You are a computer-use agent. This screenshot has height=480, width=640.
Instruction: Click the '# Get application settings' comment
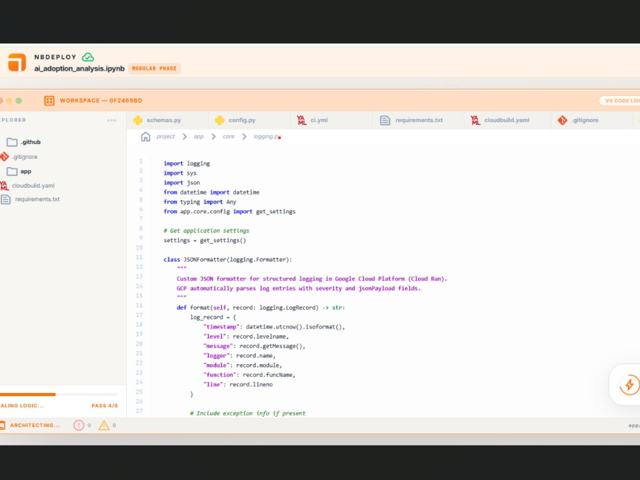point(206,230)
